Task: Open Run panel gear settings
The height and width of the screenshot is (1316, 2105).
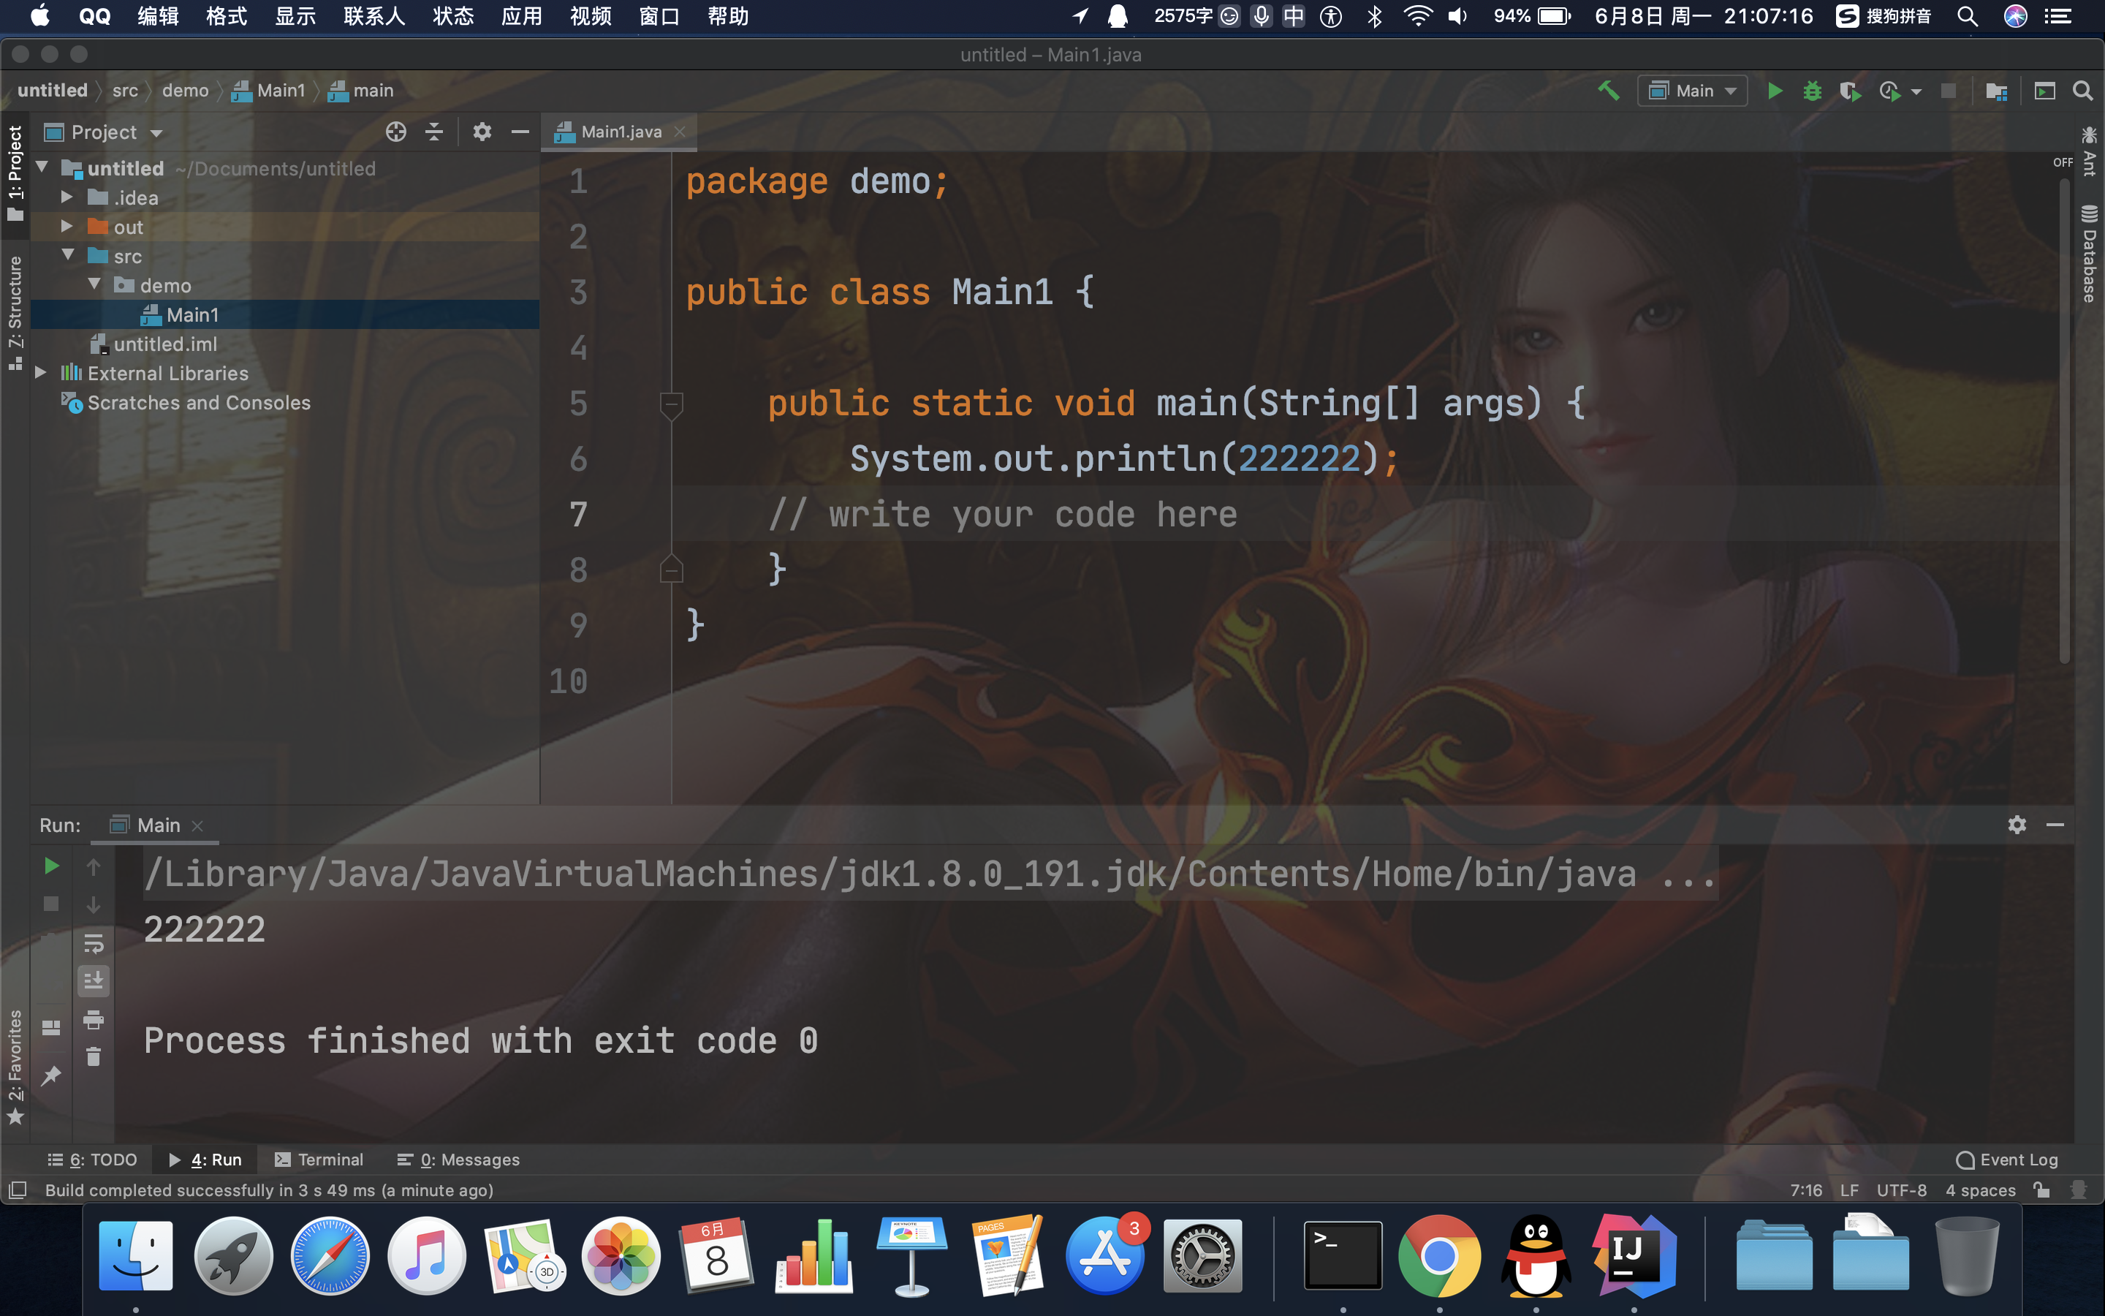Action: 2017,824
